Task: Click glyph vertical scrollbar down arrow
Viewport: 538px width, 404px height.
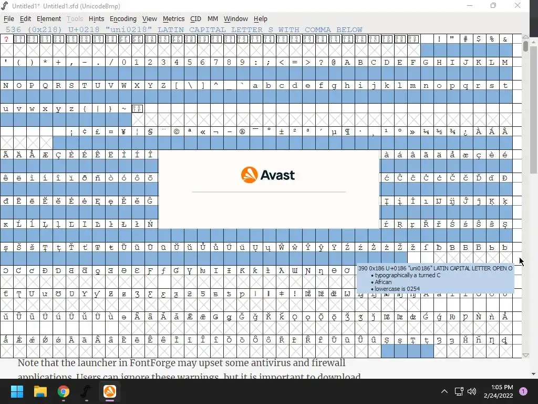Action: click(525, 355)
